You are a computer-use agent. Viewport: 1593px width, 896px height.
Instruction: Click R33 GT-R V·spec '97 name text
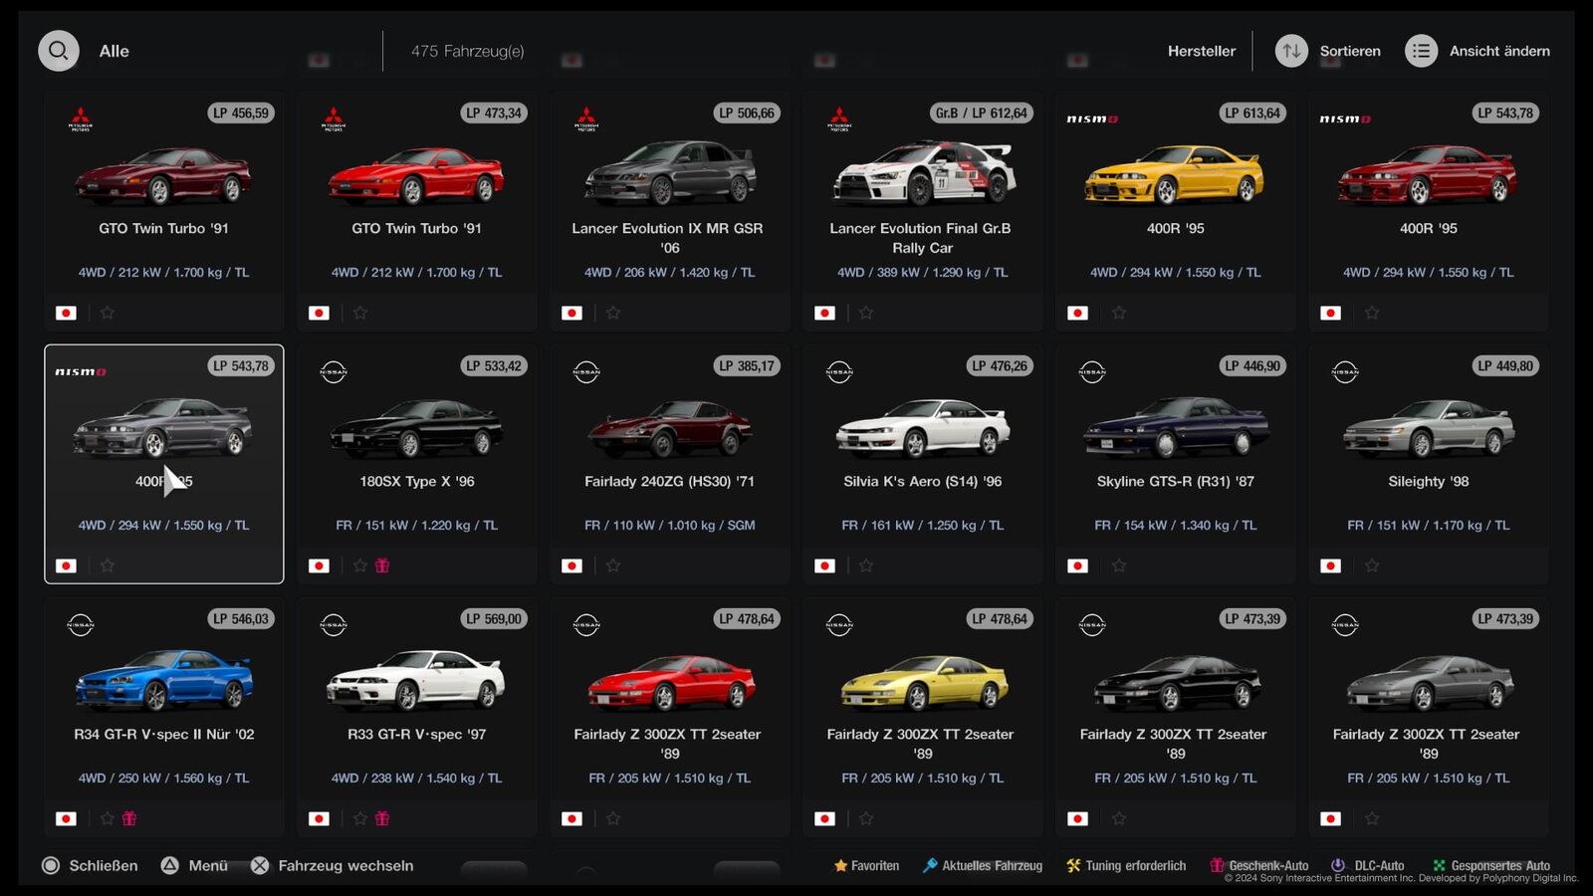click(417, 735)
